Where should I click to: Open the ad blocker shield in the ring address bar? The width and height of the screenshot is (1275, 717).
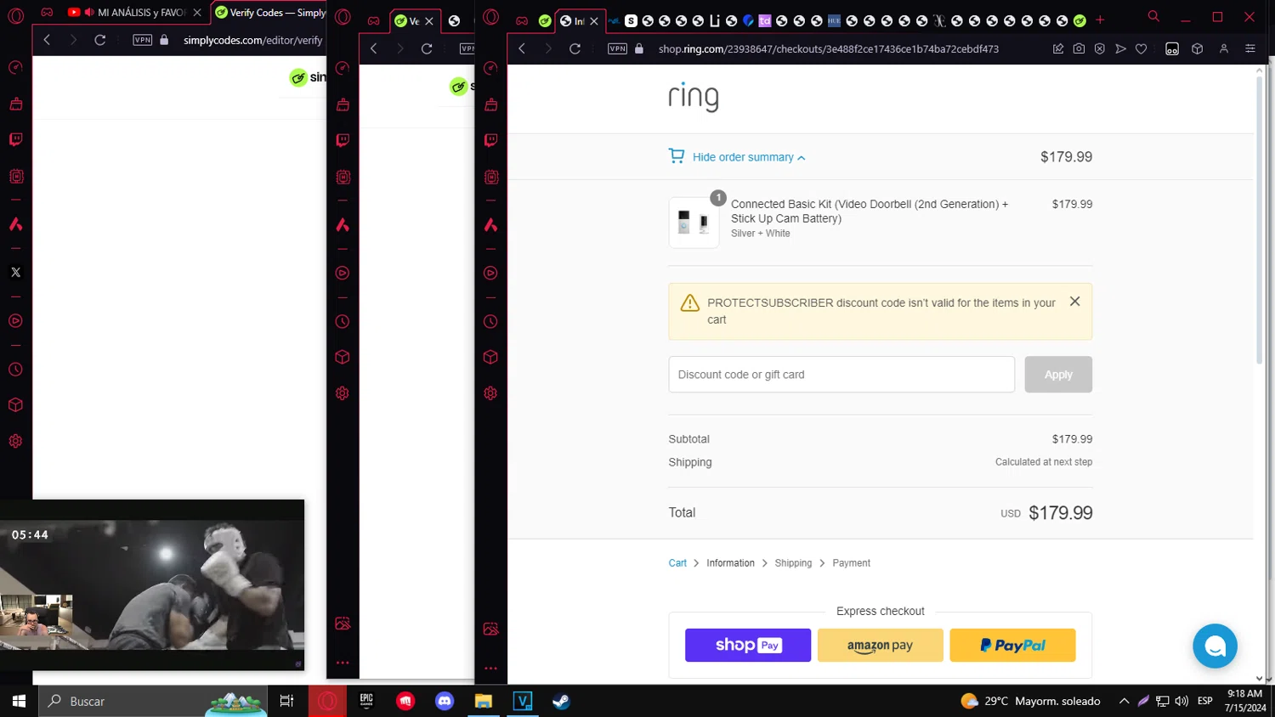pyautogui.click(x=1100, y=48)
